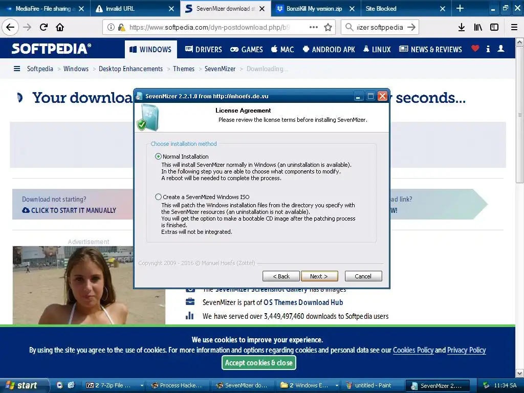Viewport: 524px width, 393px height.
Task: Cancel the SevenMizer installation
Action: point(363,276)
